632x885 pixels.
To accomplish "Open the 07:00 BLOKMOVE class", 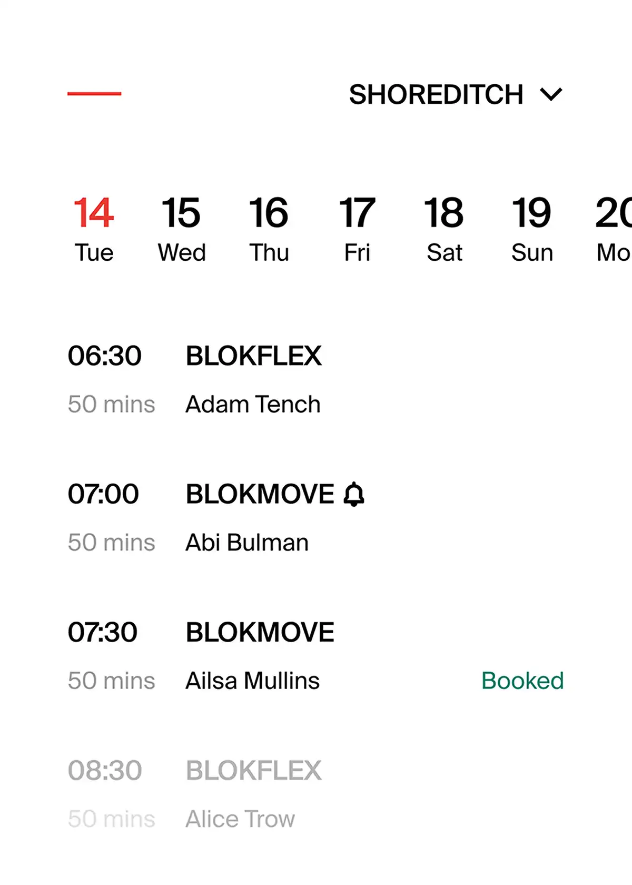I will point(260,494).
